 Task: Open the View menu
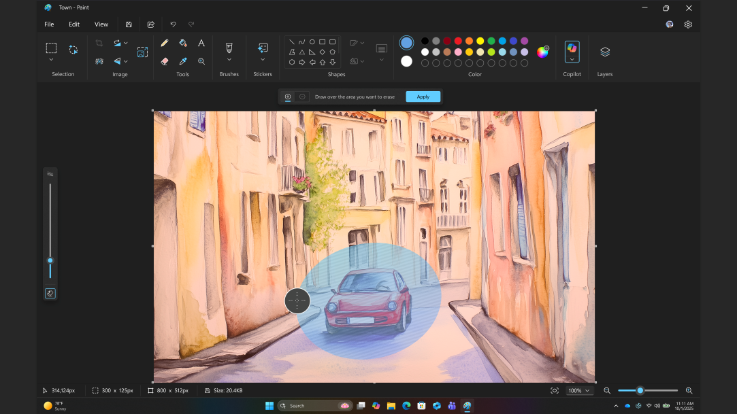pos(101,24)
